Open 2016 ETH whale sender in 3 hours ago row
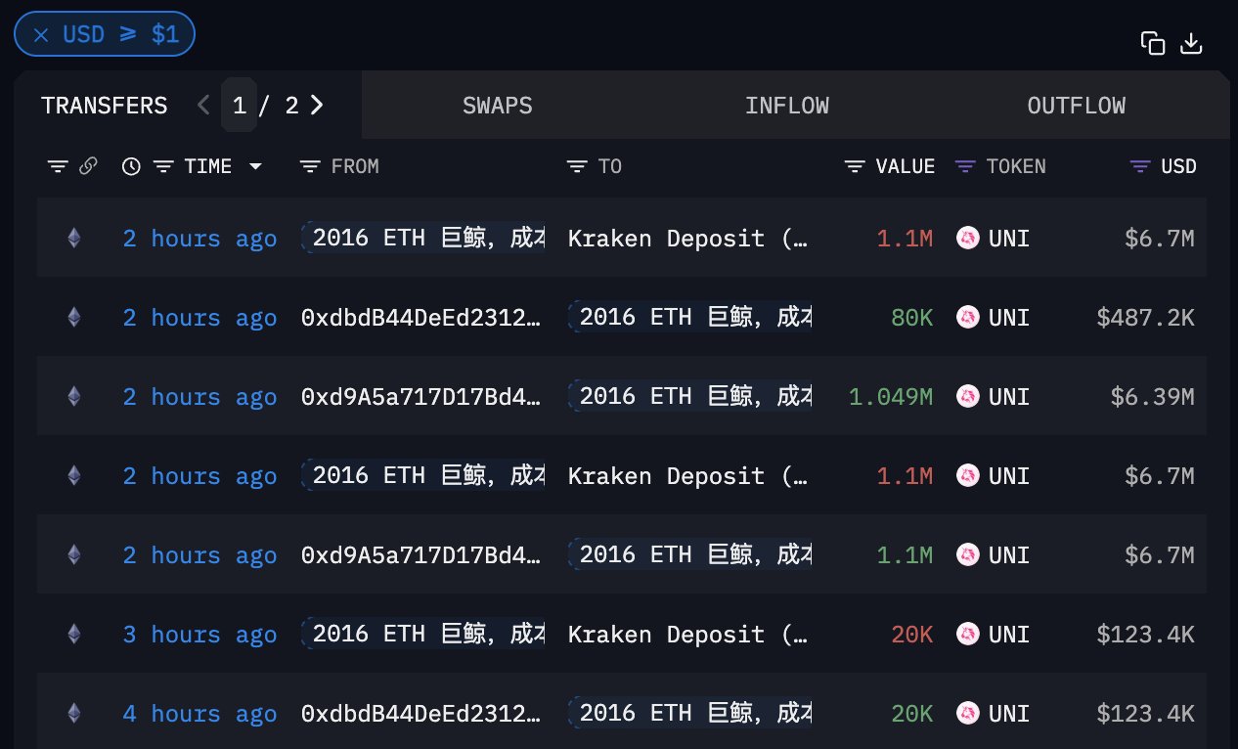Viewport: 1238px width, 749px height. [422, 634]
